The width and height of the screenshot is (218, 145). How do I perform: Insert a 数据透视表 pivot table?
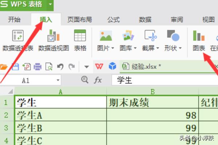[x=18, y=41]
